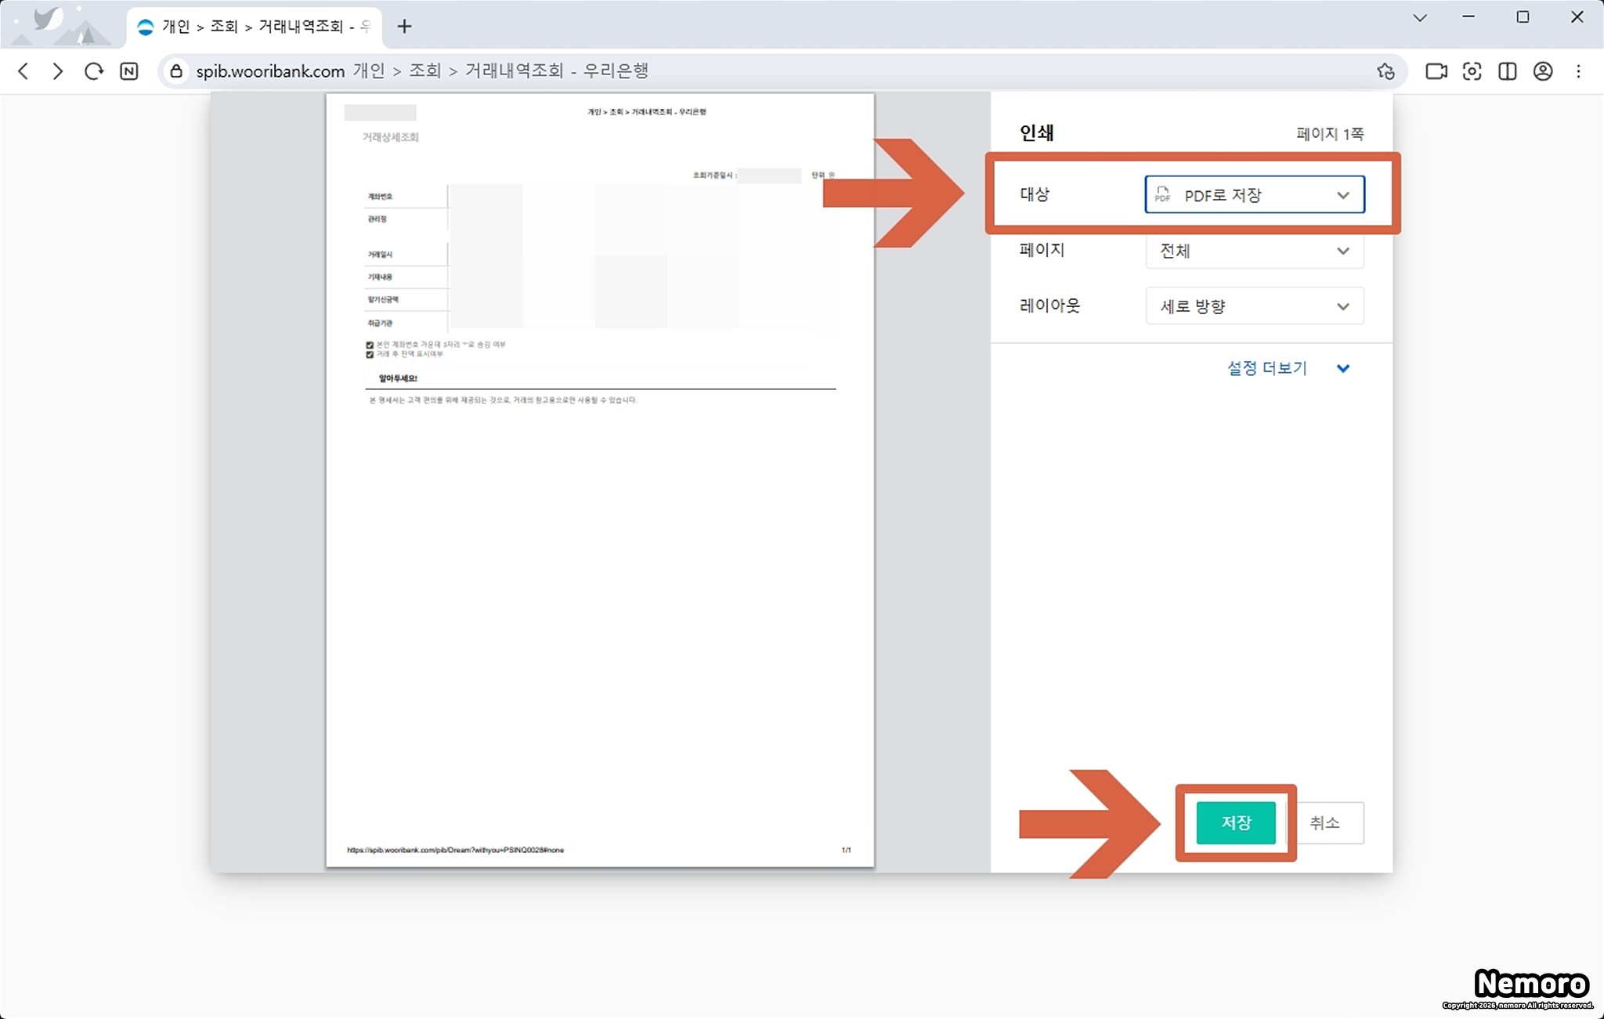The width and height of the screenshot is (1604, 1019).
Task: Click the bookmark star icon in address bar
Action: [x=1385, y=71]
